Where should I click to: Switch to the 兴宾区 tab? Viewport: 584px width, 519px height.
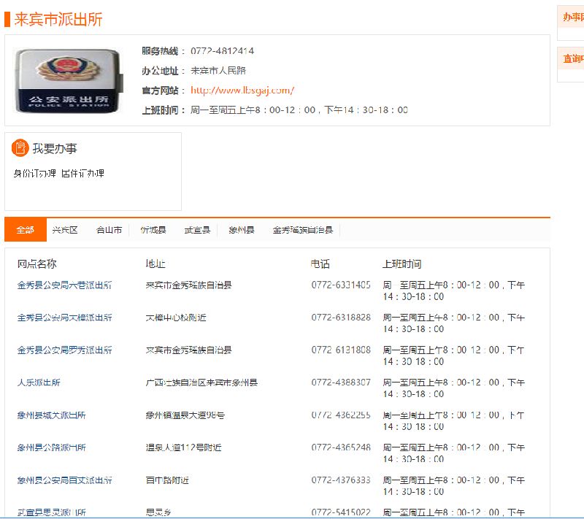pos(65,230)
